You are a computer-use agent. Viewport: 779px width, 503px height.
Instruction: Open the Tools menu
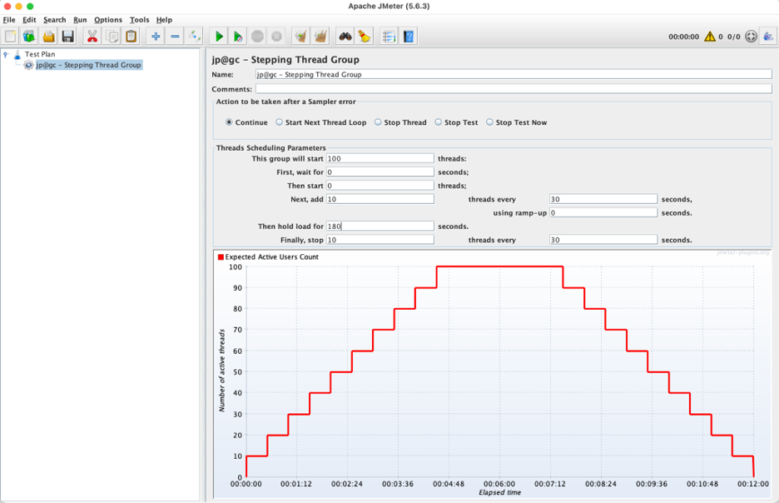[139, 20]
